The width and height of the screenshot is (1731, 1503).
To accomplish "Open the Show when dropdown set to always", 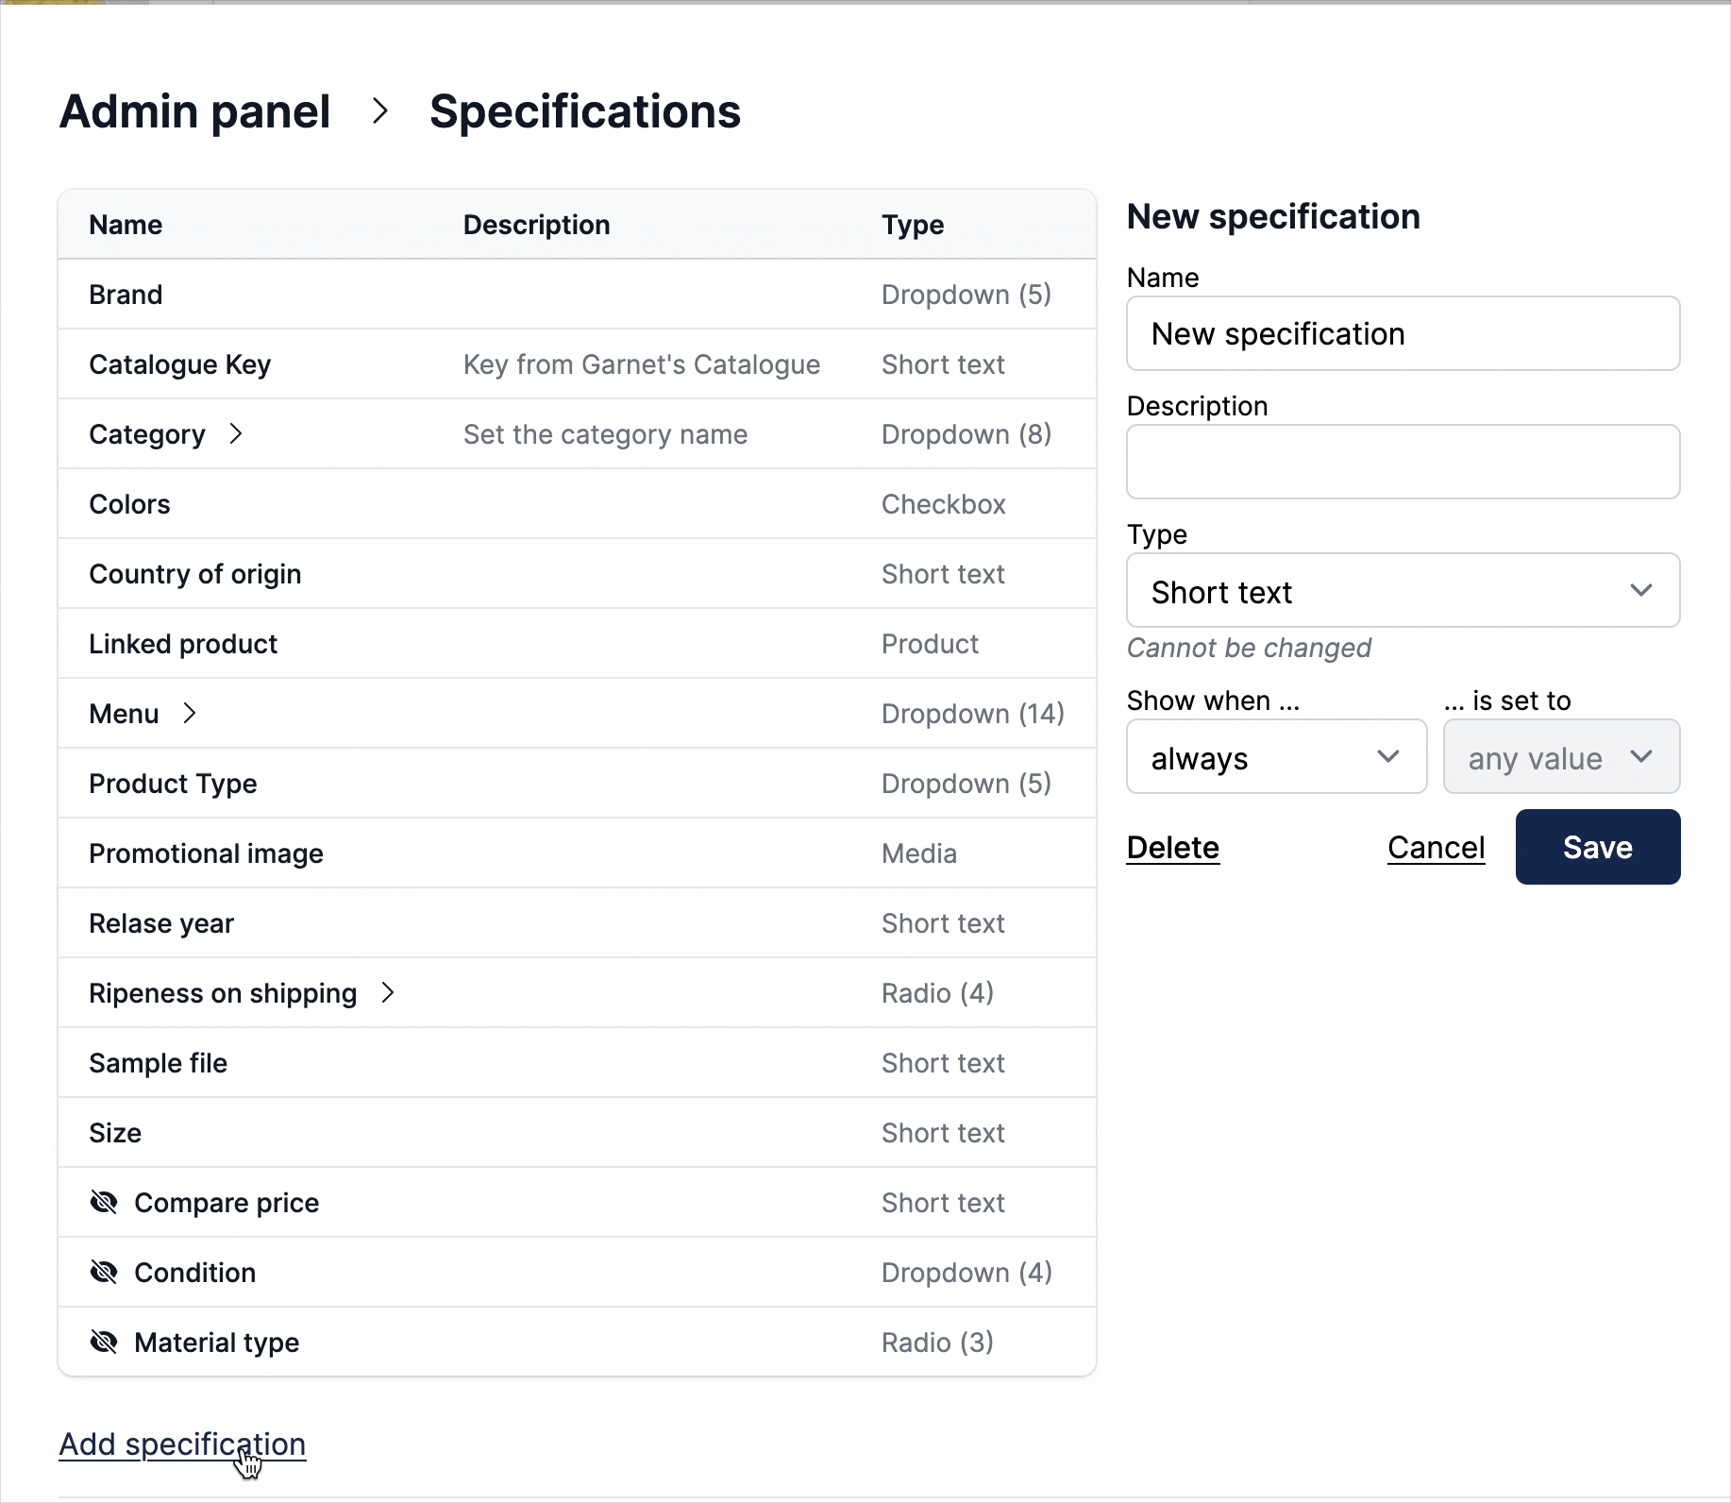I will [x=1276, y=756].
